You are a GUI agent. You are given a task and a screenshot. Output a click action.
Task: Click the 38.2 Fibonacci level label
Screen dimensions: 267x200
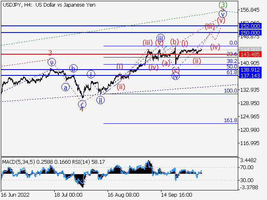(x=232, y=61)
